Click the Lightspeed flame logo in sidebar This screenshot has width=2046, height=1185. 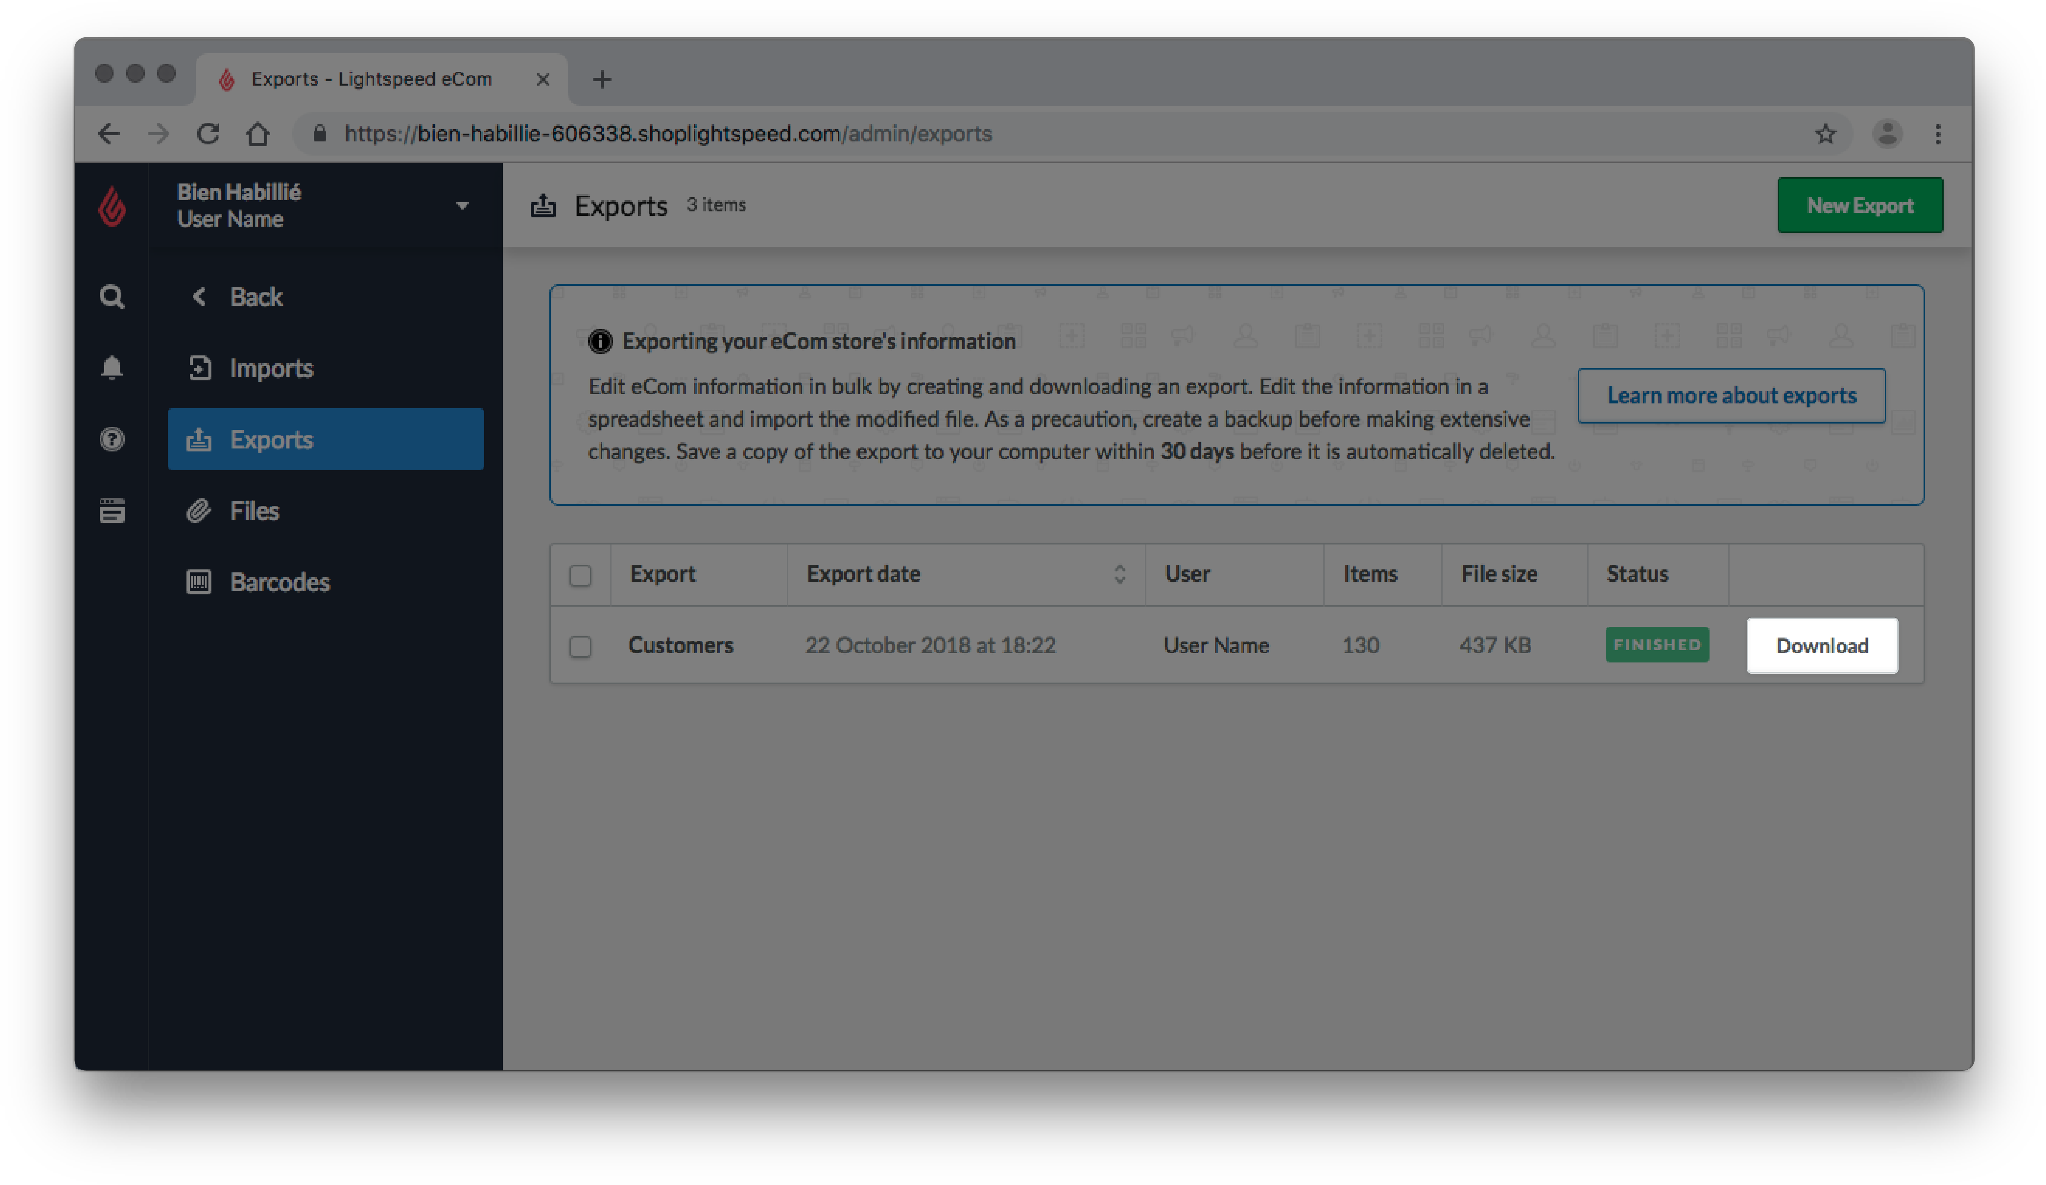pyautogui.click(x=112, y=206)
